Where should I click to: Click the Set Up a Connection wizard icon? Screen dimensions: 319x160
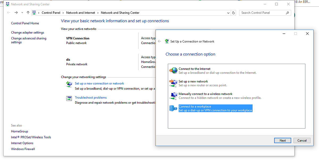[x=167, y=41]
